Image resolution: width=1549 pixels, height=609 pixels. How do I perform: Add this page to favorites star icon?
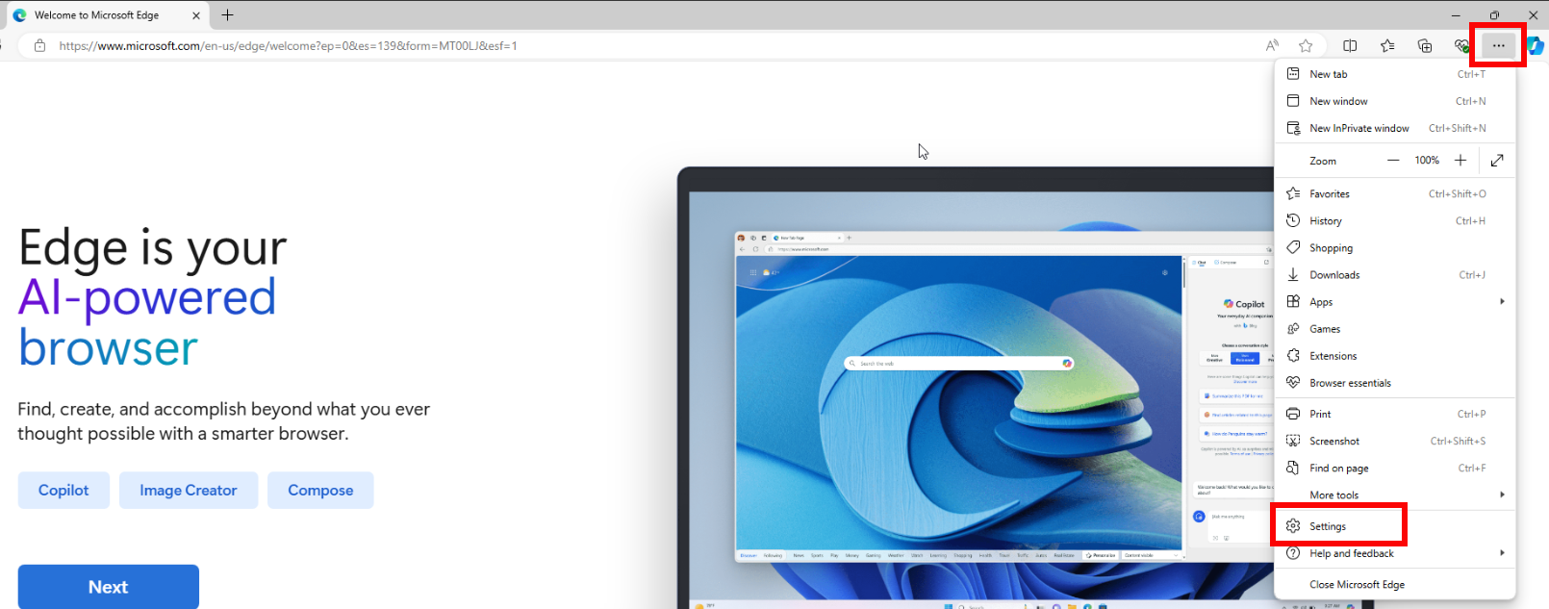[1306, 45]
